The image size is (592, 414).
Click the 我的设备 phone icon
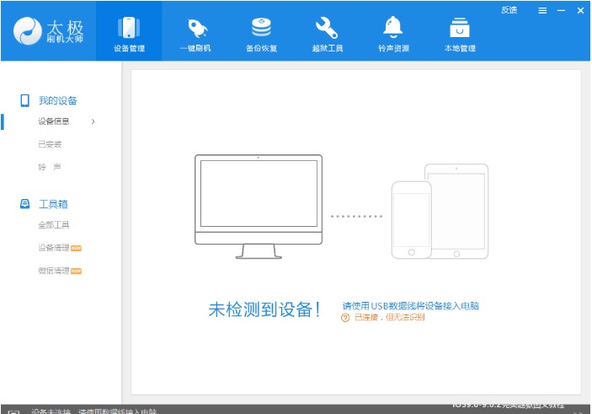point(25,100)
